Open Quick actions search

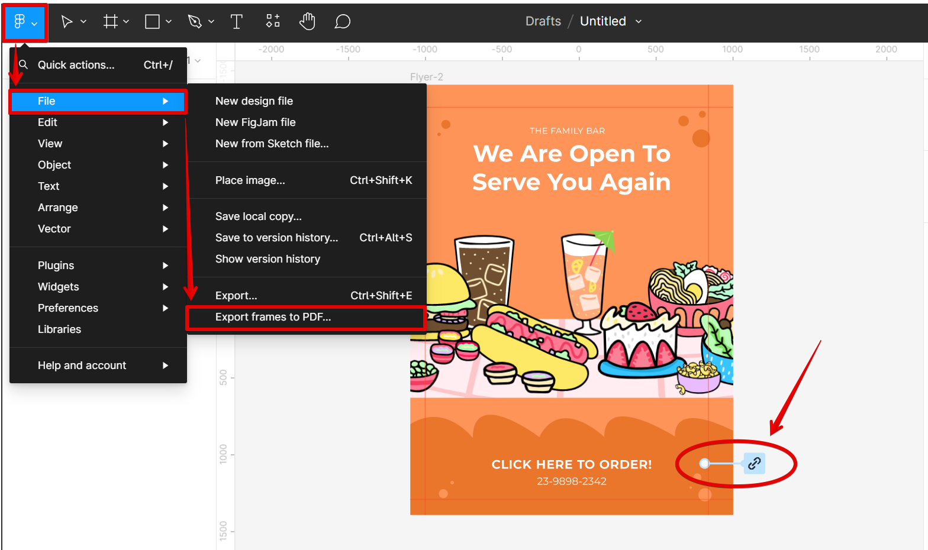[76, 65]
